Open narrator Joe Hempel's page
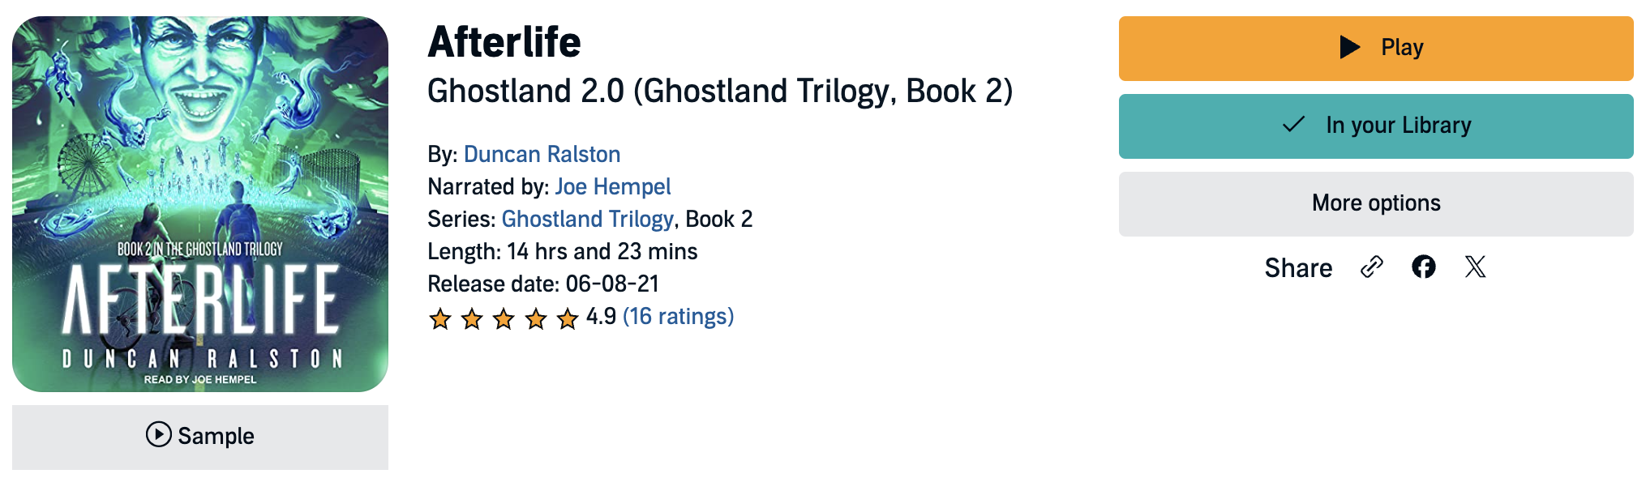 (612, 186)
